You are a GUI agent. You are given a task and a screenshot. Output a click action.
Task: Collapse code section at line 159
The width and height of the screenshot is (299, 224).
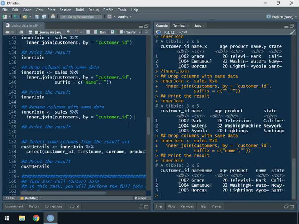point(18,177)
